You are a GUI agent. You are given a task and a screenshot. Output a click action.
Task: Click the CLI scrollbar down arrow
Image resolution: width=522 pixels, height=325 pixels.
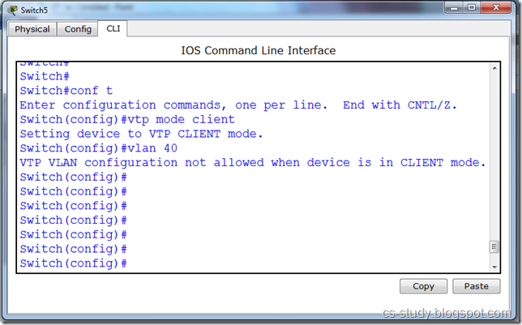pyautogui.click(x=493, y=265)
